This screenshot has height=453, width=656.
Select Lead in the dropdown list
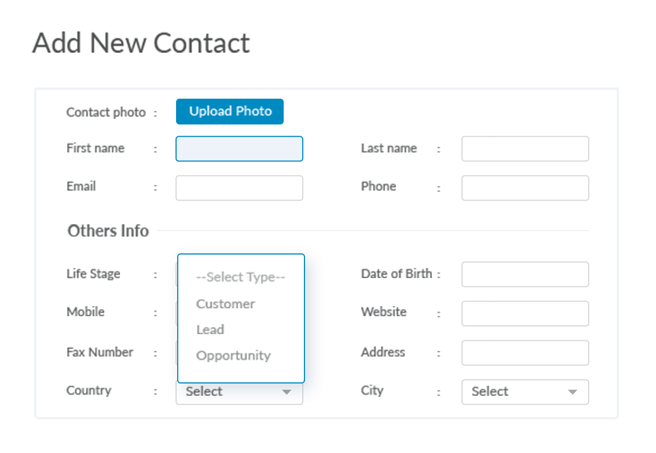(210, 330)
